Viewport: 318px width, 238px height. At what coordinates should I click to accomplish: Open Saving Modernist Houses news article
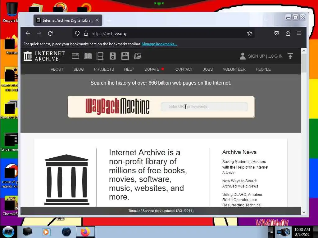[245, 167]
